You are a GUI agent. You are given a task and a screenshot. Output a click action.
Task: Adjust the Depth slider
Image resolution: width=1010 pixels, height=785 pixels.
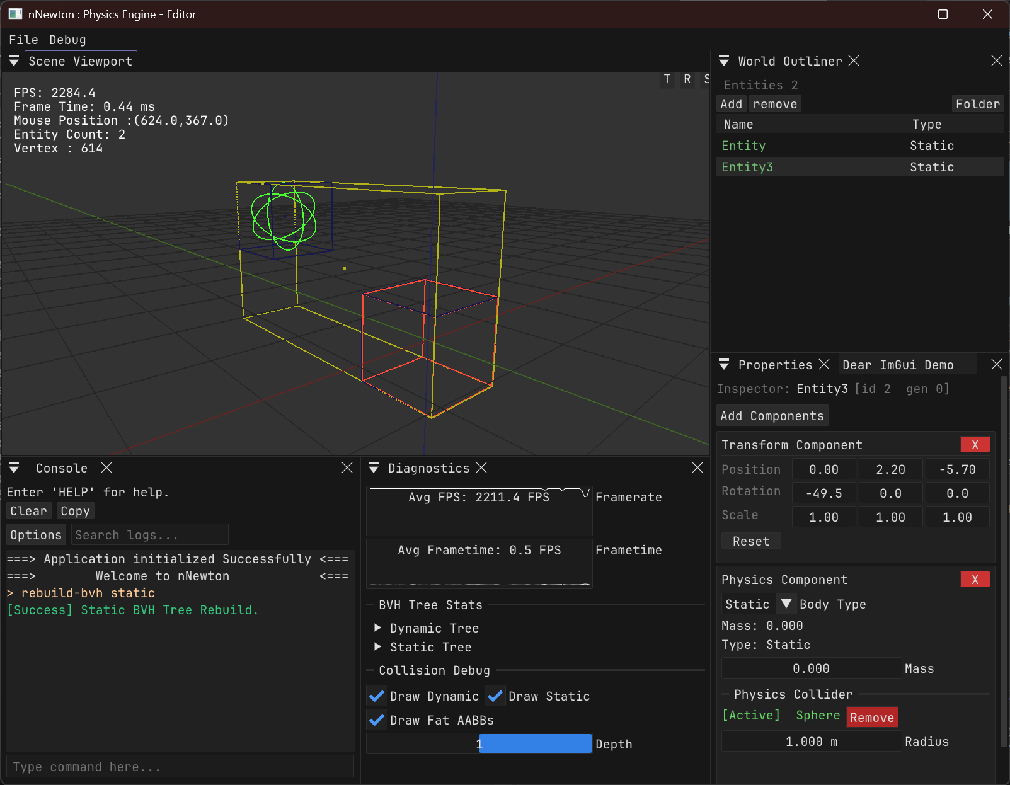pos(479,744)
